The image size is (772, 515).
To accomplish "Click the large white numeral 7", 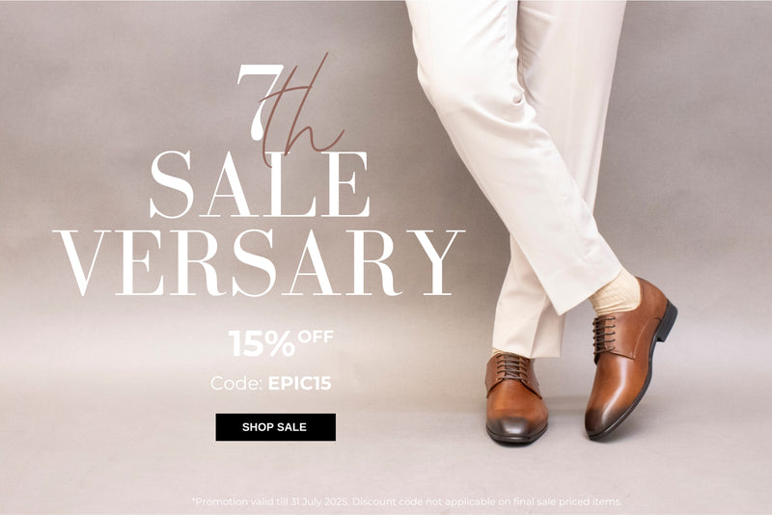I will (x=259, y=102).
